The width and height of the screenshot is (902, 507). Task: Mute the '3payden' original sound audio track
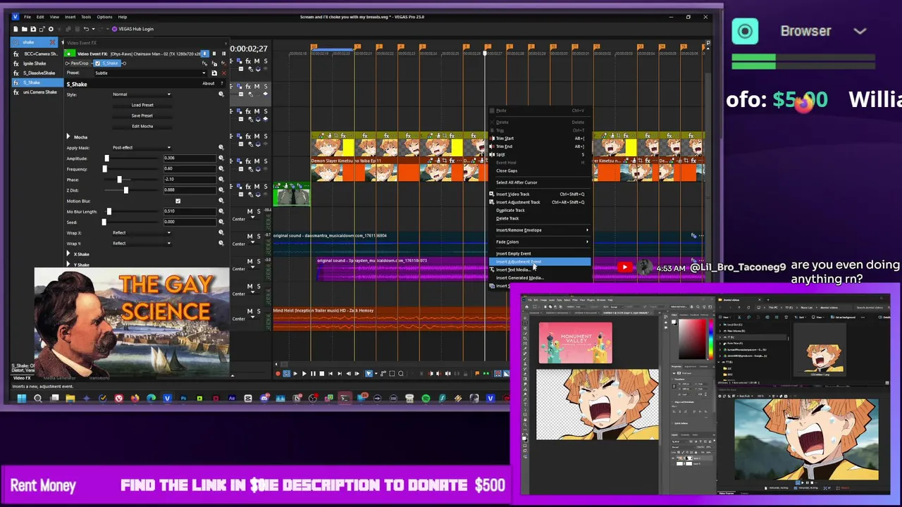pyautogui.click(x=249, y=262)
